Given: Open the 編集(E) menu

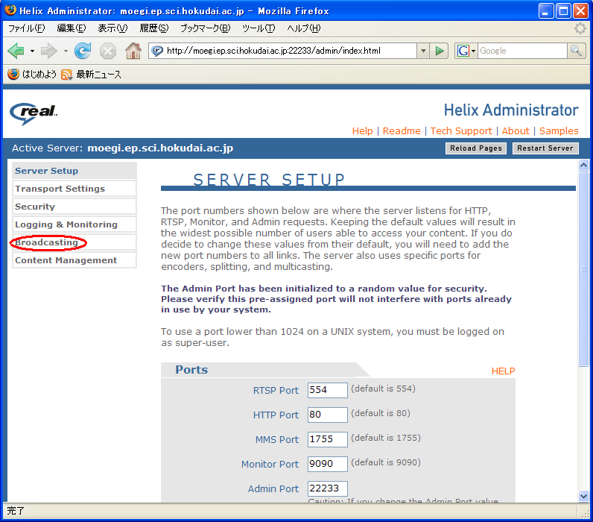Looking at the screenshot, I should pyautogui.click(x=71, y=28).
